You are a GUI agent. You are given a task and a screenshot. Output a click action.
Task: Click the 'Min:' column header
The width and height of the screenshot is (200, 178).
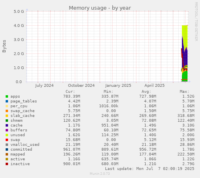pos(108,92)
